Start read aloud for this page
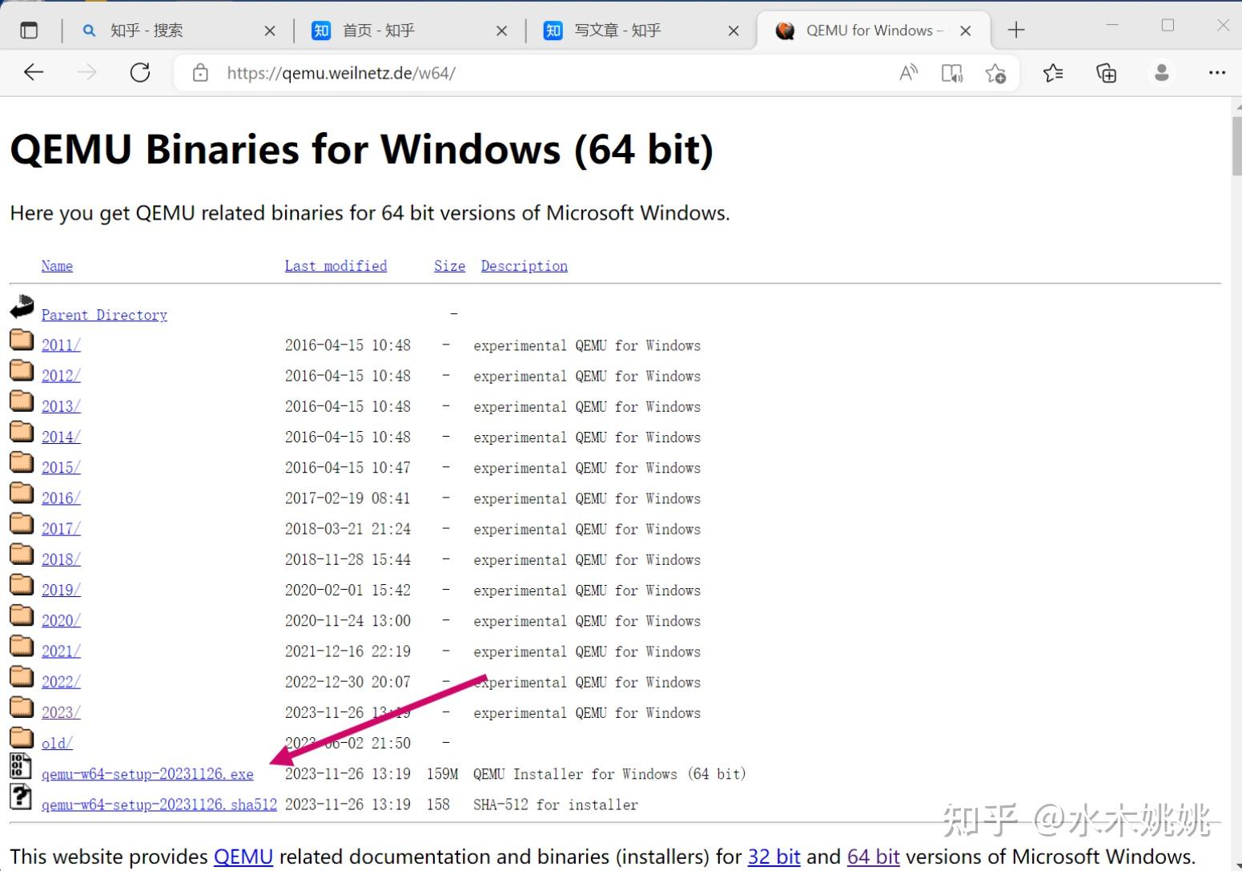The image size is (1242, 871). pos(908,72)
